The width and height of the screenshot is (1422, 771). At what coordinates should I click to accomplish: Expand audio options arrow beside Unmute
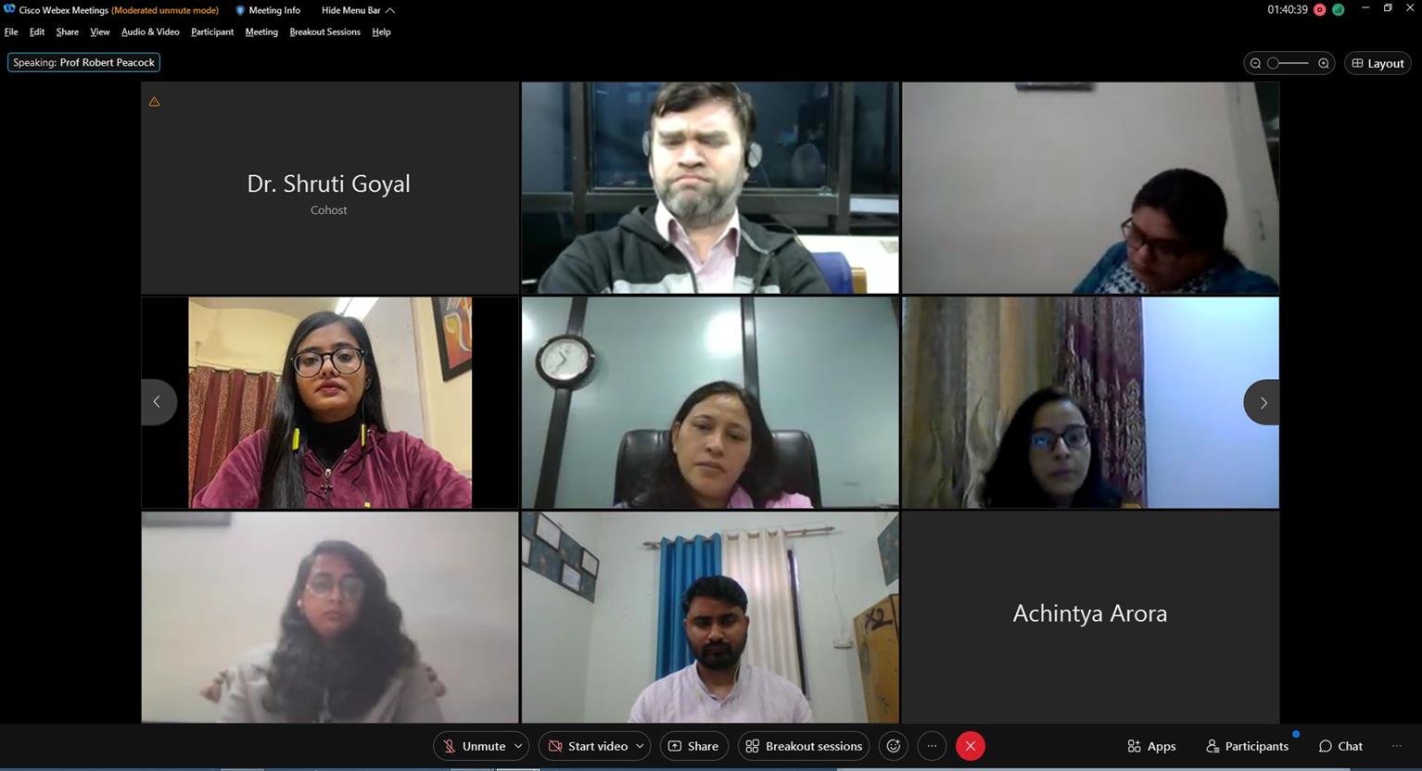pos(519,746)
